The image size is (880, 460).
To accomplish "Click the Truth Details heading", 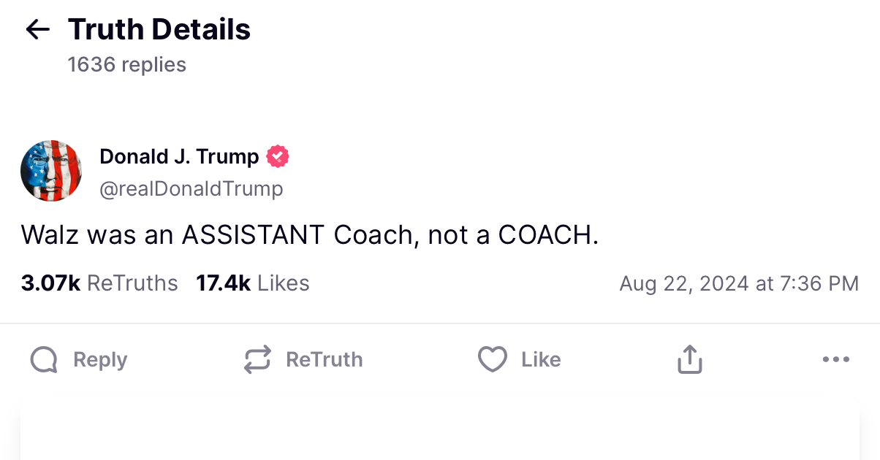I will tap(159, 29).
